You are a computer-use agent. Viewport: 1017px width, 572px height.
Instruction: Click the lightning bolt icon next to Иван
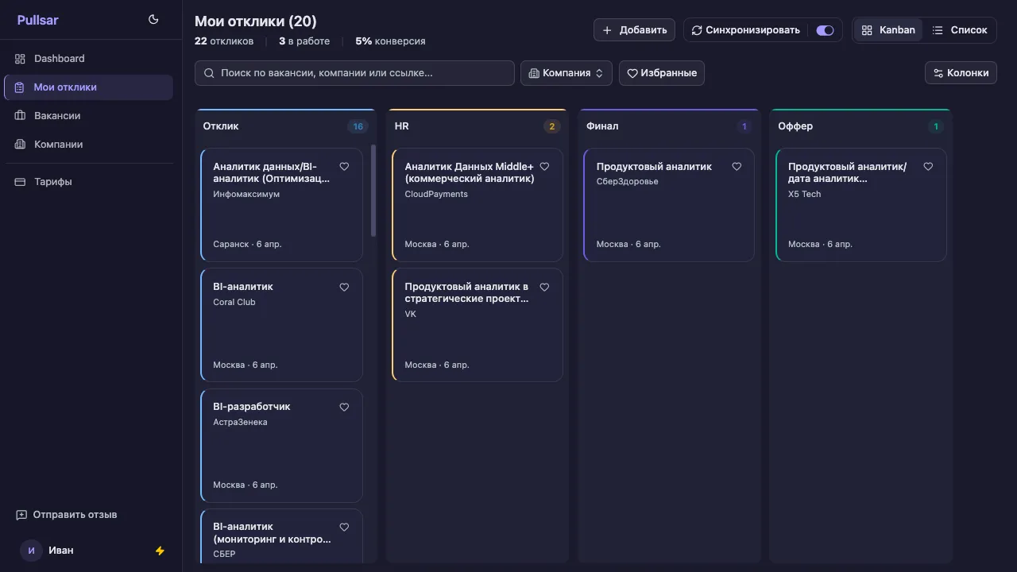click(160, 551)
